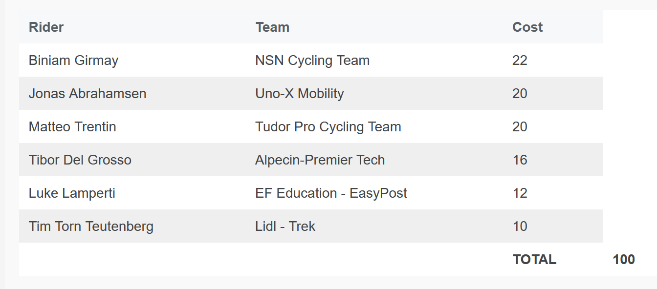Click the Cost column header

(527, 27)
